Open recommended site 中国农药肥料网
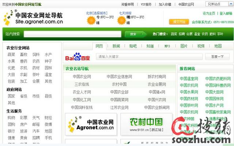Viewport: 234px width, 146px height. tap(218, 79)
